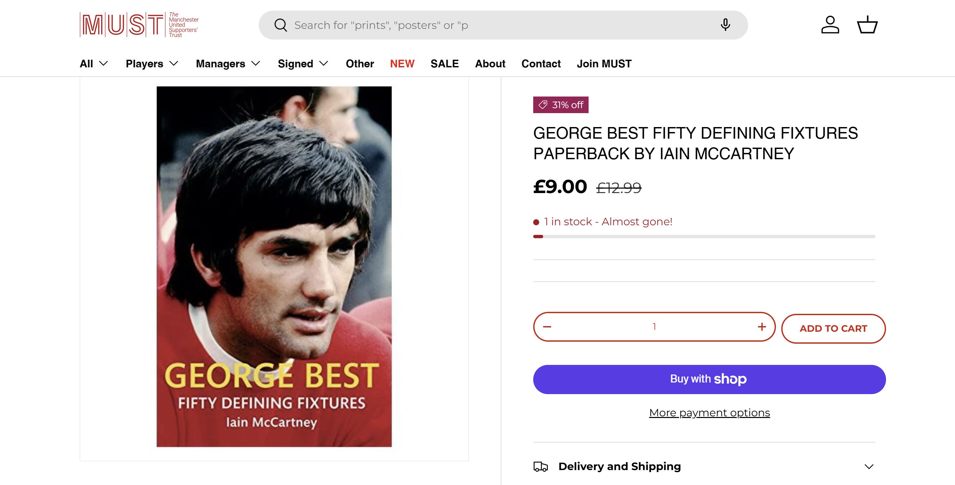
Task: Click the delivery truck icon
Action: (541, 466)
